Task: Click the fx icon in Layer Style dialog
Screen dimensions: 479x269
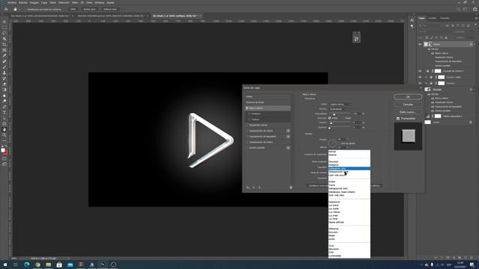Action: coord(248,188)
